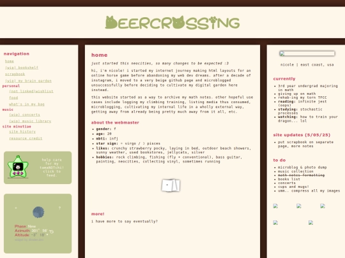
Task: Click the 'navigation' heading
Action: (17, 54)
